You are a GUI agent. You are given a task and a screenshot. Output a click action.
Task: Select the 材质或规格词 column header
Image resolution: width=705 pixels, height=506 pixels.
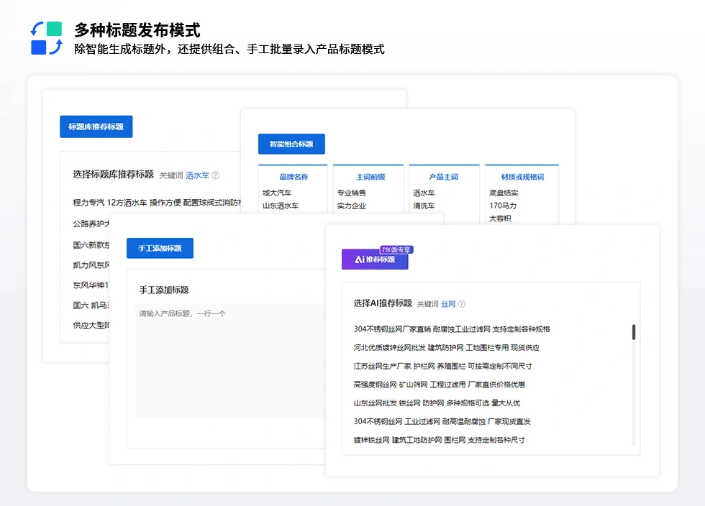click(522, 177)
